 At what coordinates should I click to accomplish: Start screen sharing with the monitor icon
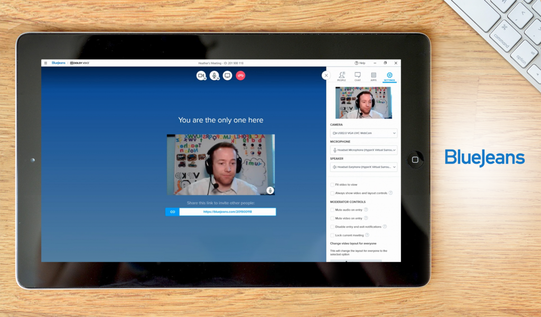click(x=226, y=76)
